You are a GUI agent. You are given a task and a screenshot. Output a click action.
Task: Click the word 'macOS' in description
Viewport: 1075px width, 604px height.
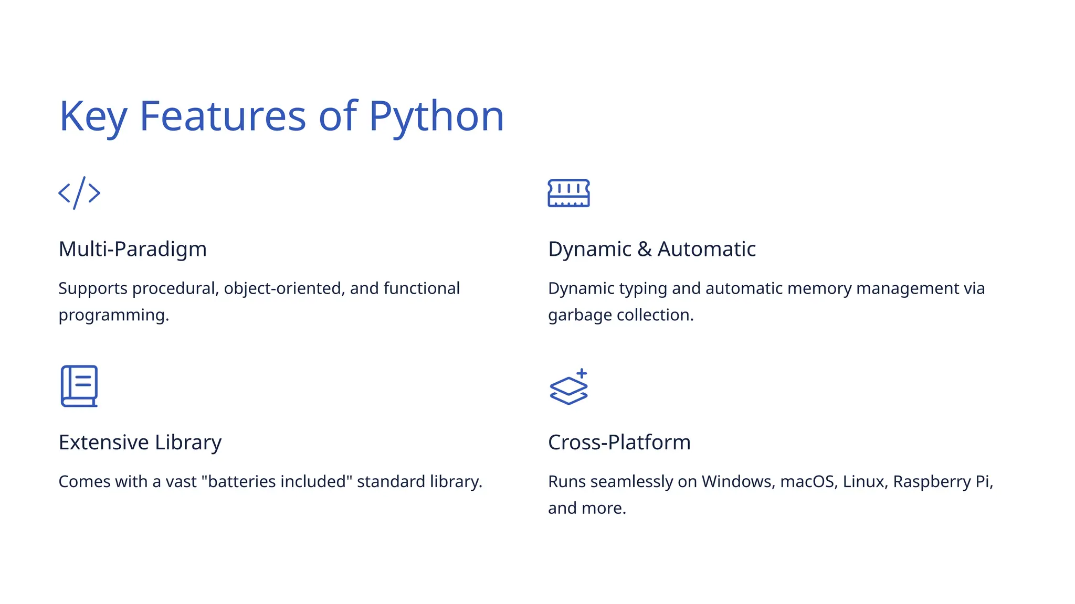(807, 482)
